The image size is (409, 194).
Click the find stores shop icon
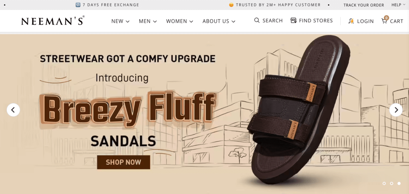coord(294,20)
